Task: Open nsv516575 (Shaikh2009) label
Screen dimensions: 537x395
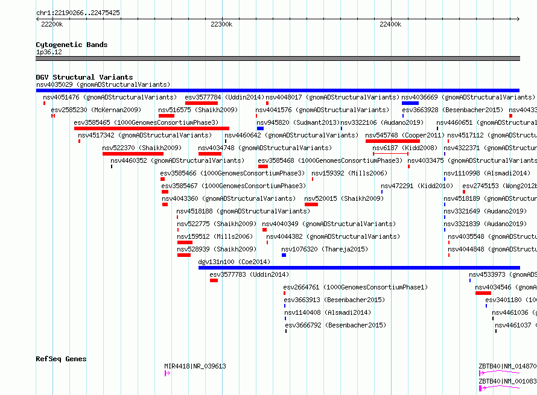Action: [x=198, y=110]
